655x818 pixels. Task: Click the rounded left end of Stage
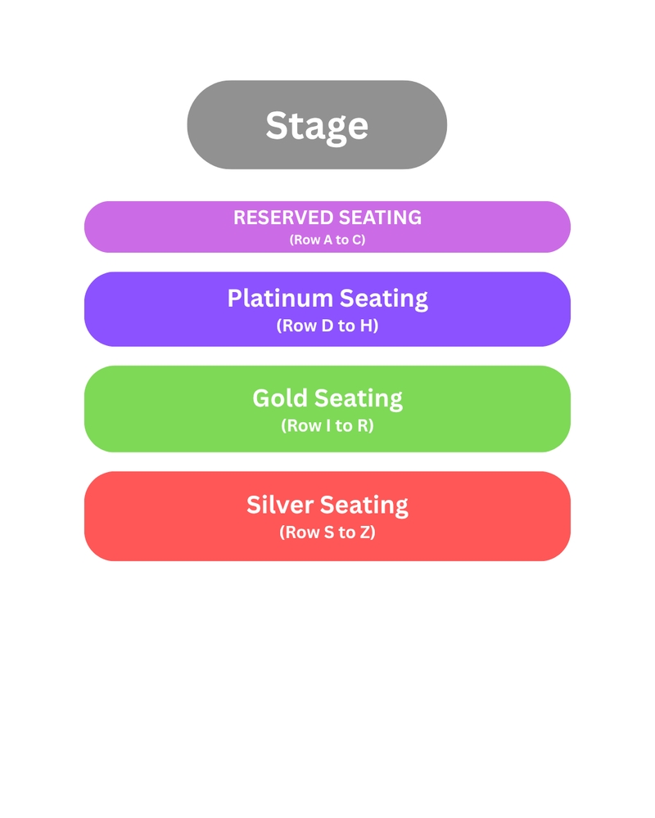tap(209, 124)
